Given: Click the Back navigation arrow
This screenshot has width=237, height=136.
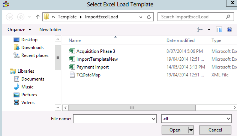Looking at the screenshot, I should pos(9,17).
